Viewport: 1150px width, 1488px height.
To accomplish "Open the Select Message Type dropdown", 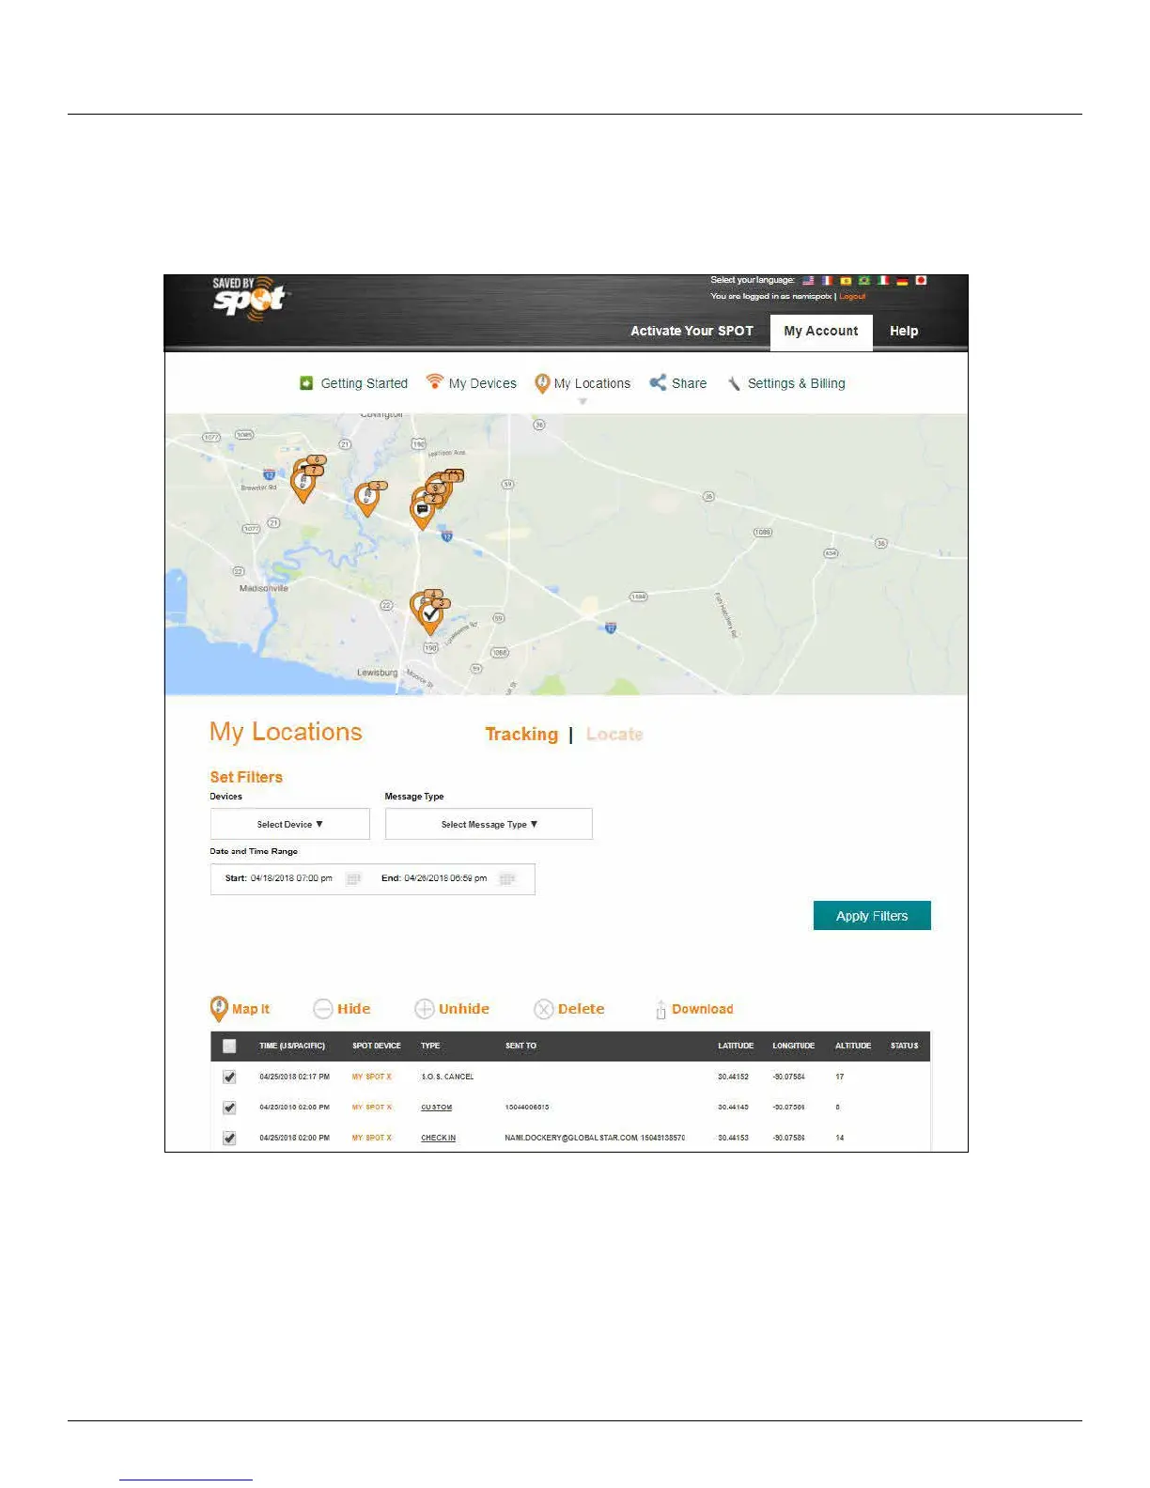I will tap(489, 824).
